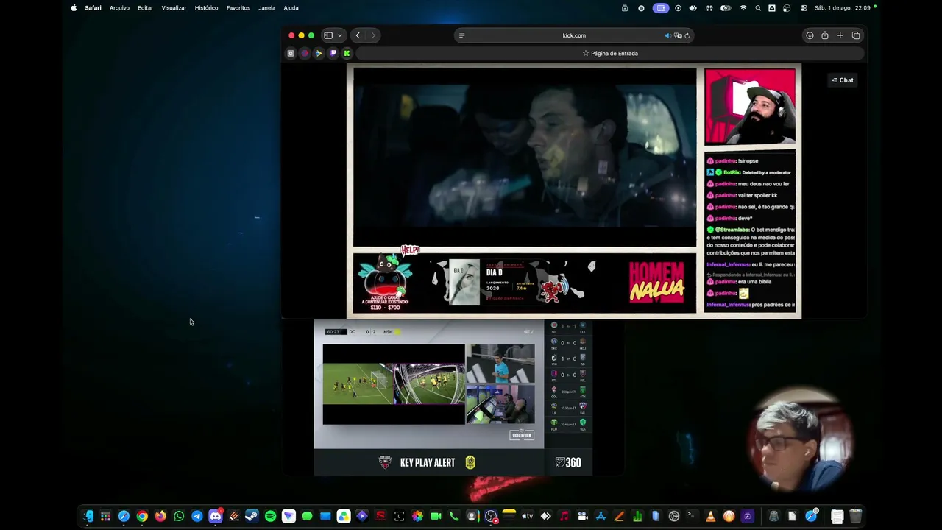Open Launchpad from the Dock
This screenshot has width=942, height=530.
tap(106, 516)
